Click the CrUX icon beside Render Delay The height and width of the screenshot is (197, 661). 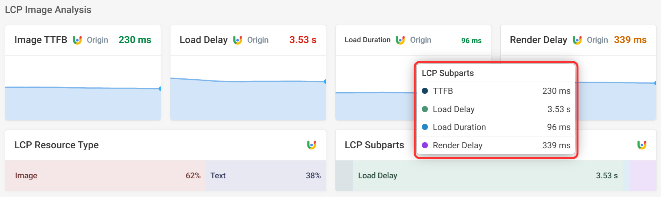coord(577,40)
